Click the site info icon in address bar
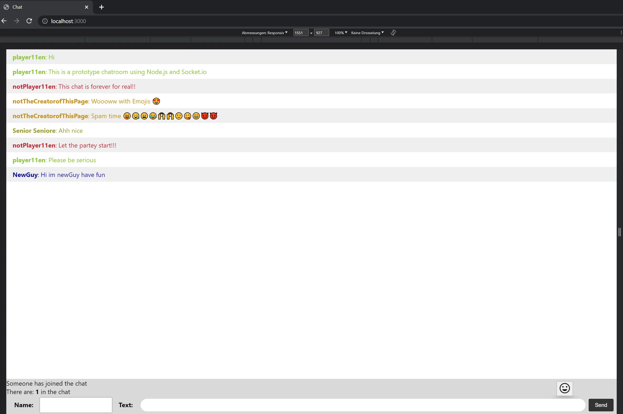 (45, 21)
